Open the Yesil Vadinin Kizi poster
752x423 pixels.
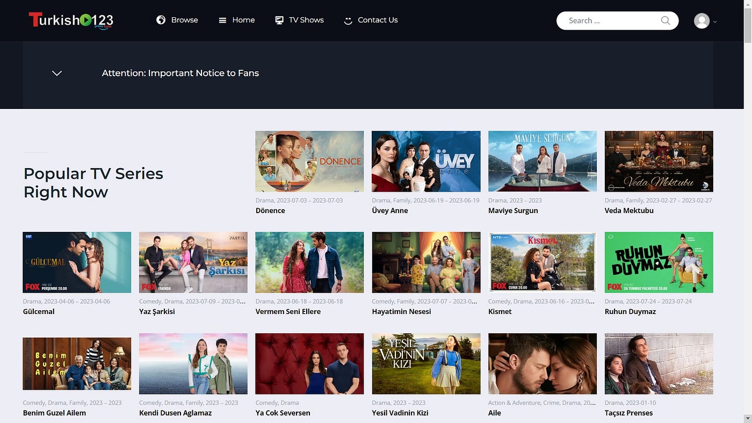pos(426,363)
